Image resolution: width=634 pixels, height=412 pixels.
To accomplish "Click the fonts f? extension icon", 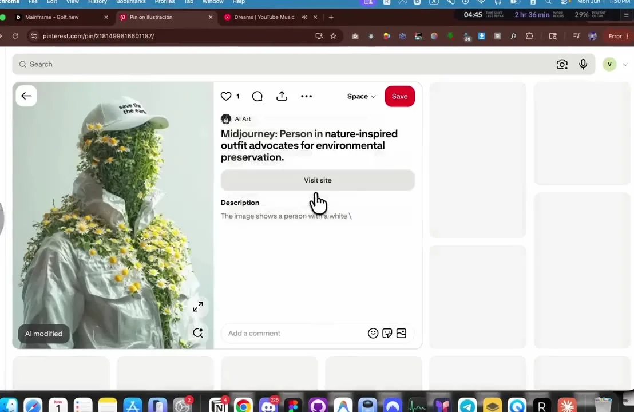I will pos(513,36).
